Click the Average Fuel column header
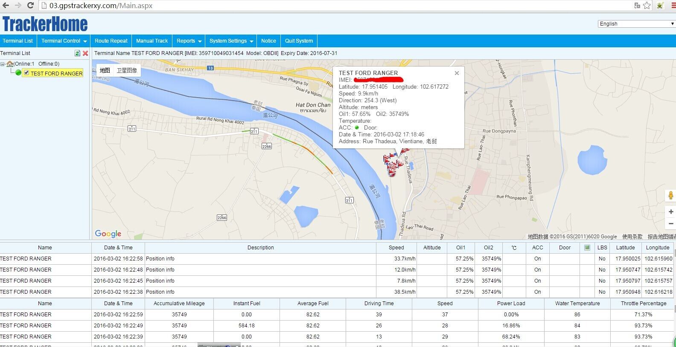 click(313, 304)
